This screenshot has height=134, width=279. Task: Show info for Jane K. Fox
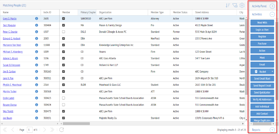(36, 78)
